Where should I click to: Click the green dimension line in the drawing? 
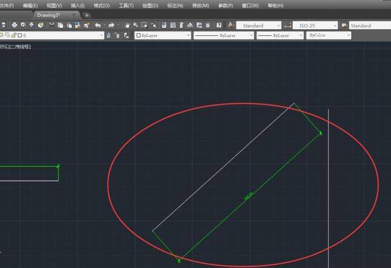[248, 196]
